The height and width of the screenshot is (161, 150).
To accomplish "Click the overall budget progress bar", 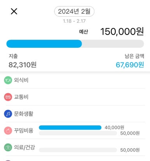I will click(75, 44).
